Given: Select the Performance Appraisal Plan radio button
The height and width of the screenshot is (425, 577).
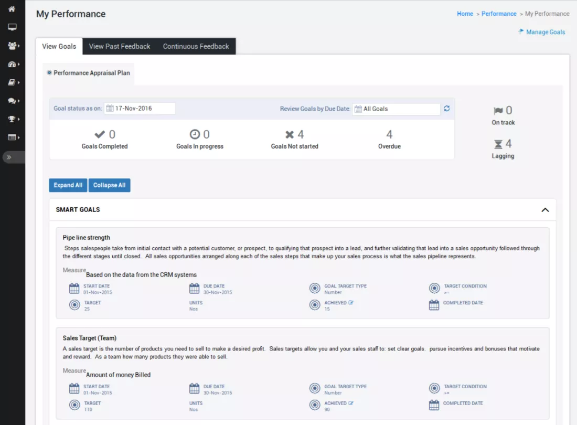Looking at the screenshot, I should pyautogui.click(x=49, y=72).
